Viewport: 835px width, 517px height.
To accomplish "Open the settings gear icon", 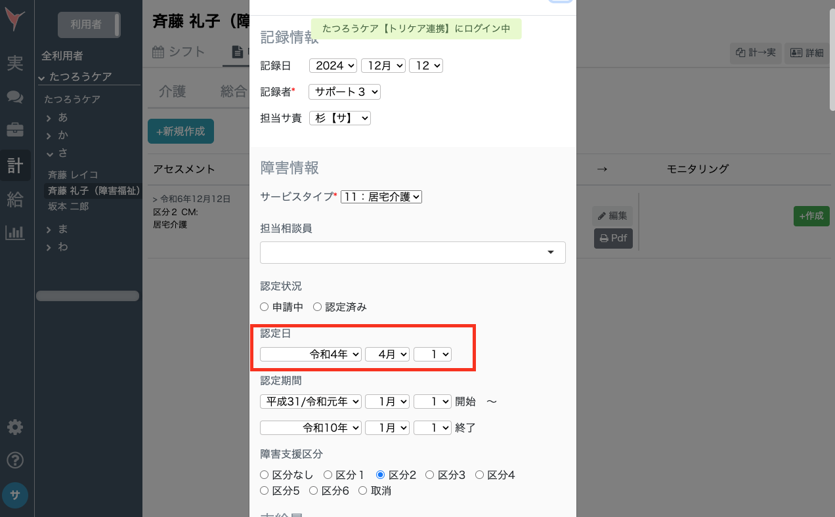I will tap(15, 428).
